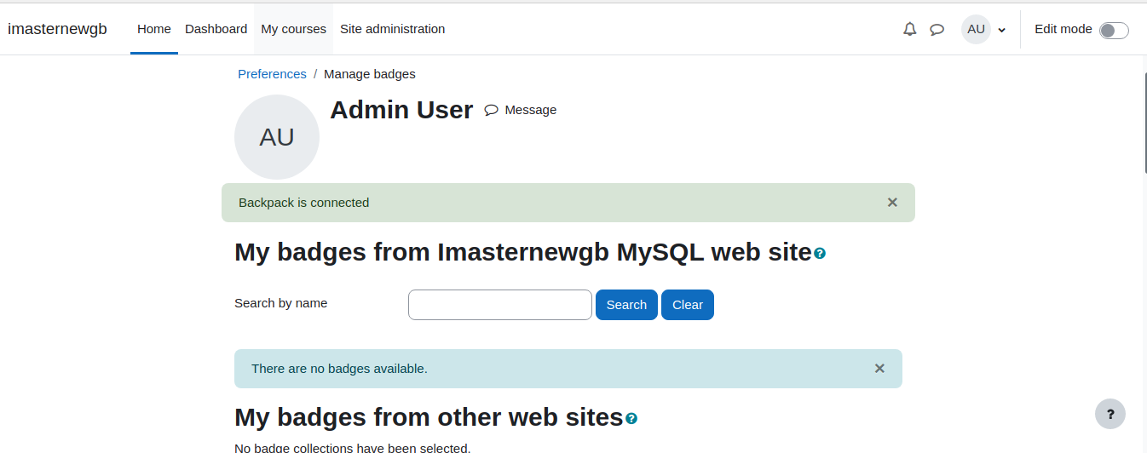Dismiss the no badges available notice

click(879, 369)
